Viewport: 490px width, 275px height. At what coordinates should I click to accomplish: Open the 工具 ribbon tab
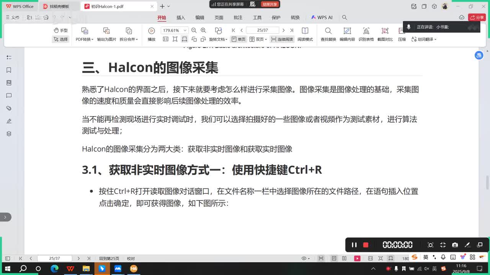coord(257,18)
